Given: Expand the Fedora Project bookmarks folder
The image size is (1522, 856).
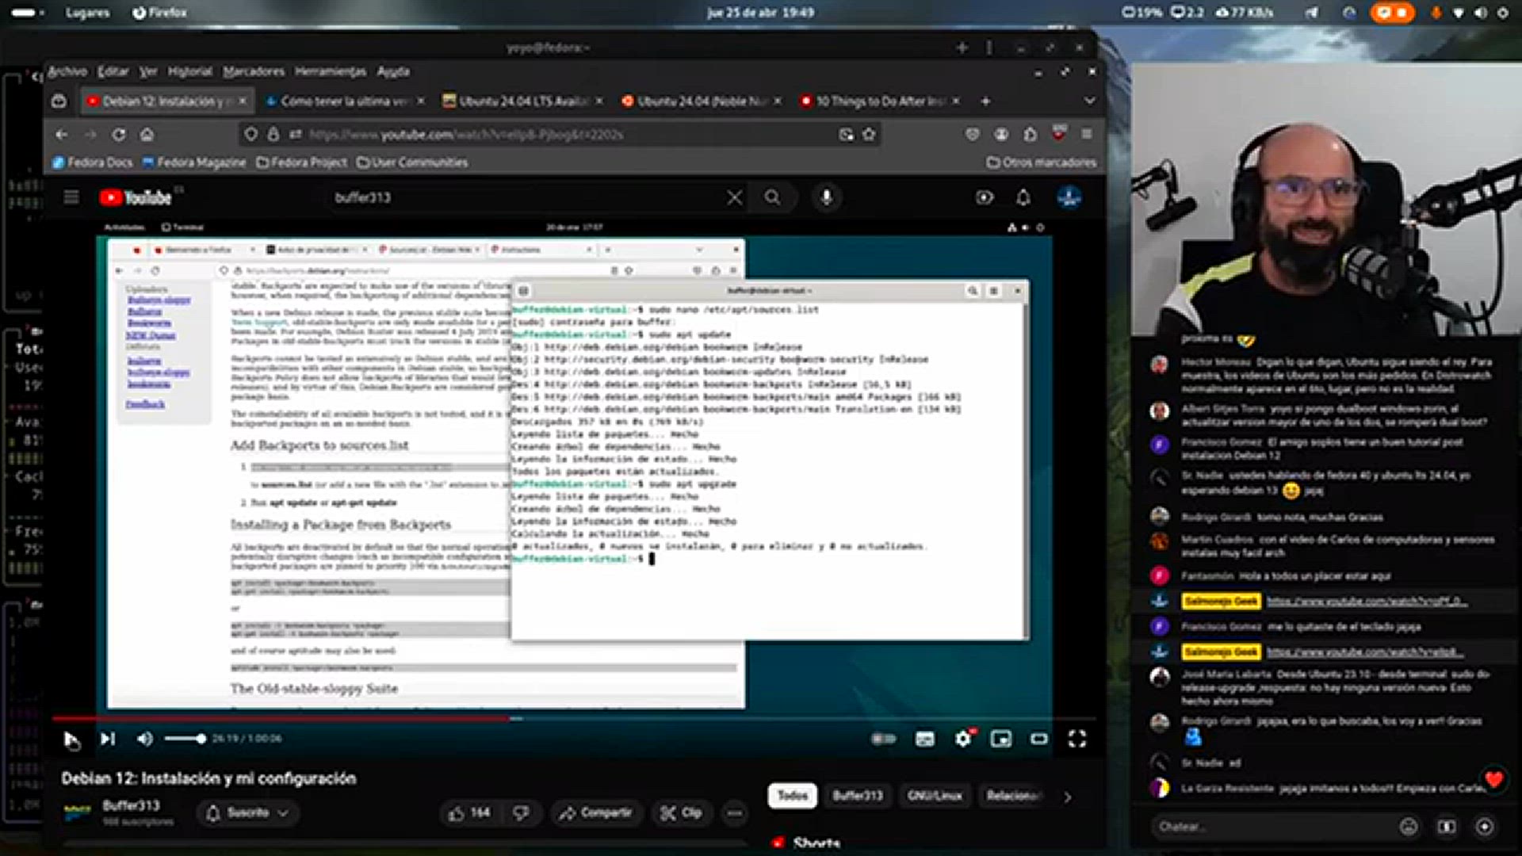Looking at the screenshot, I should click(x=301, y=162).
